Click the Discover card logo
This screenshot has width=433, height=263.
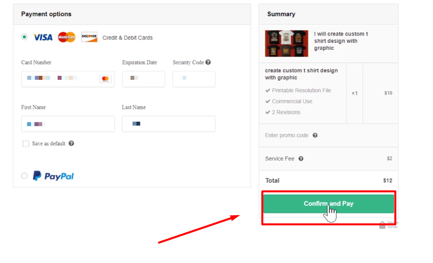[x=89, y=37]
